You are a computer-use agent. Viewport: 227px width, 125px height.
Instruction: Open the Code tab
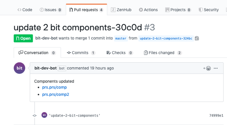click(x=25, y=10)
